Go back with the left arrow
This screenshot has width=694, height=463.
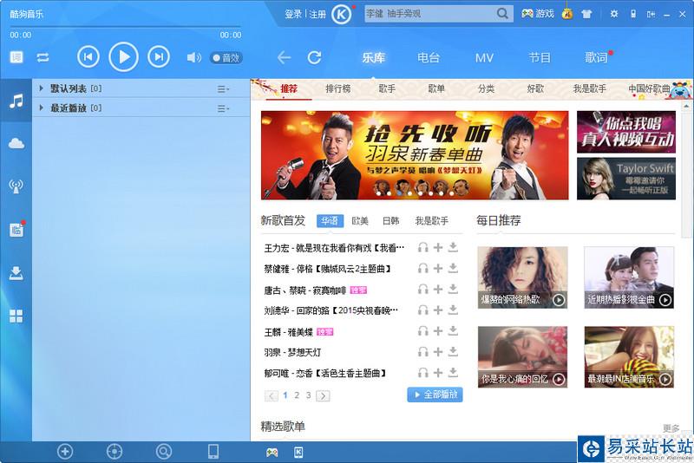coord(284,57)
